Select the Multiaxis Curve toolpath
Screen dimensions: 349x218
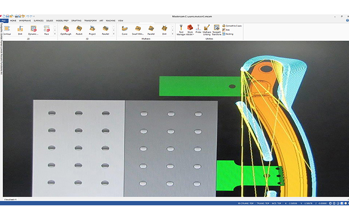[x=125, y=30]
